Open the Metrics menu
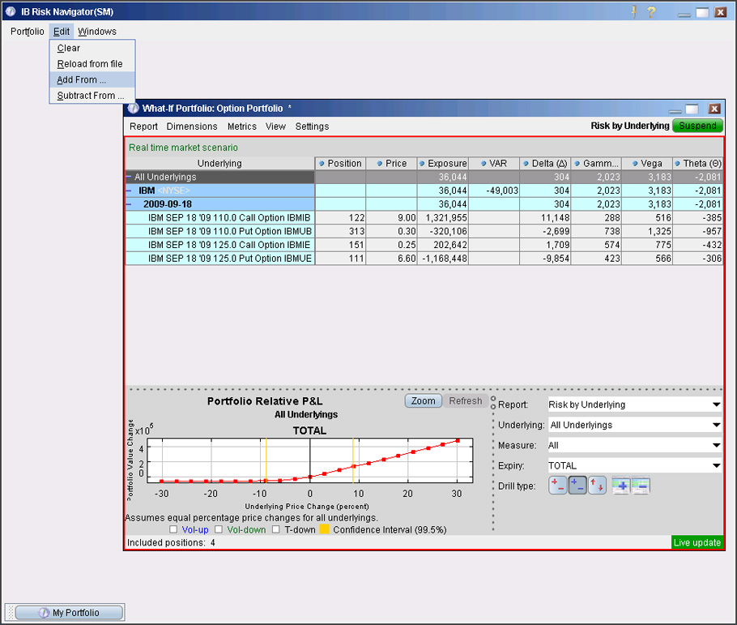Viewport: 737px width, 625px height. coord(241,126)
